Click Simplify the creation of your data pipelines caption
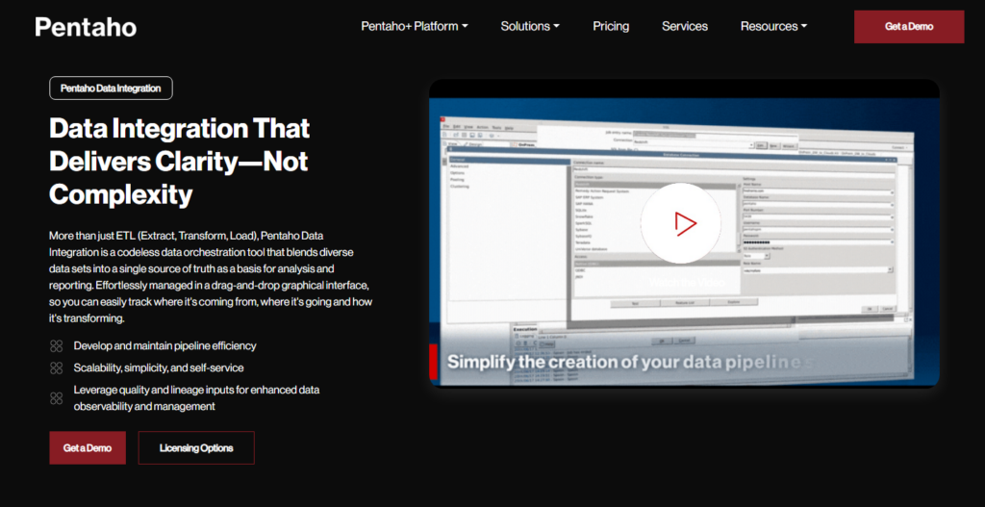This screenshot has height=507, width=985. pos(630,361)
